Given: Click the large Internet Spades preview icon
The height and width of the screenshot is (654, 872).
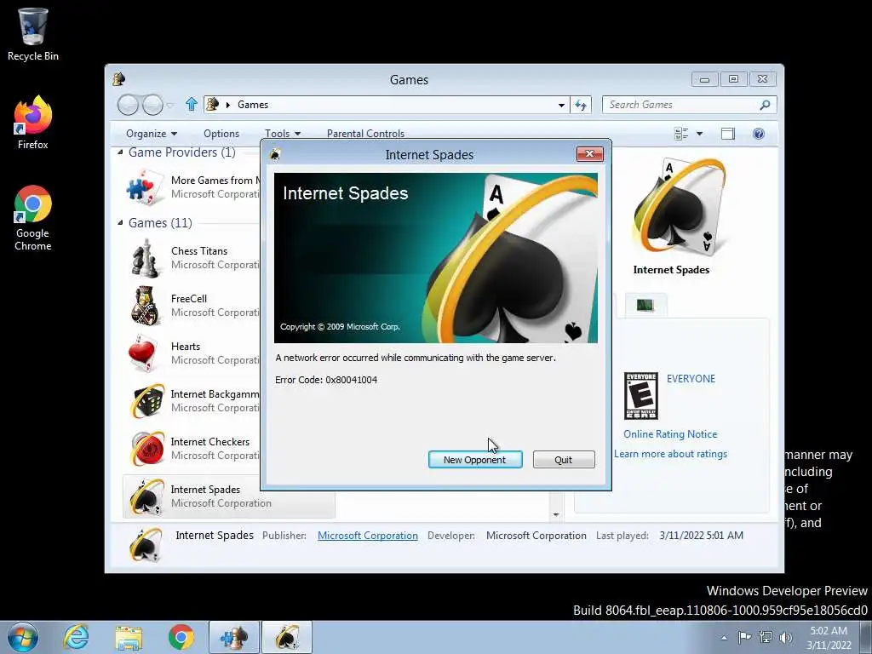Looking at the screenshot, I should [679, 207].
